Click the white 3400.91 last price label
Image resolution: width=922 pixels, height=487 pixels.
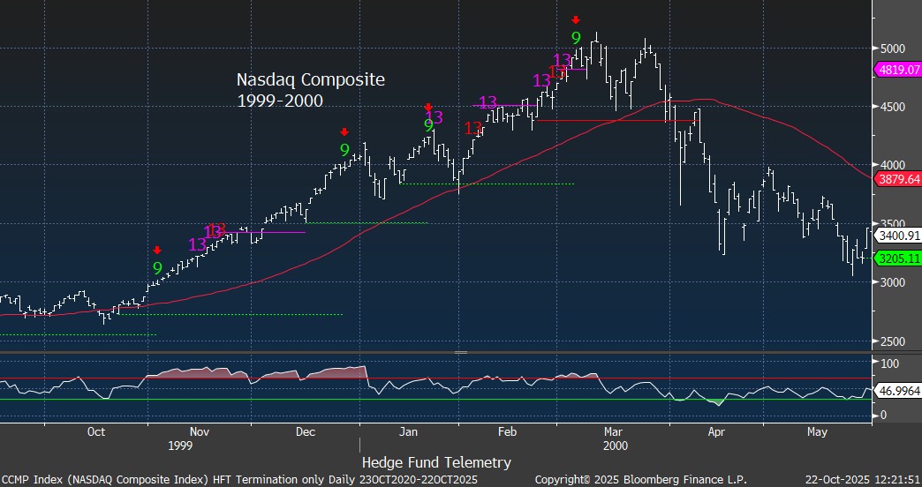coord(897,236)
